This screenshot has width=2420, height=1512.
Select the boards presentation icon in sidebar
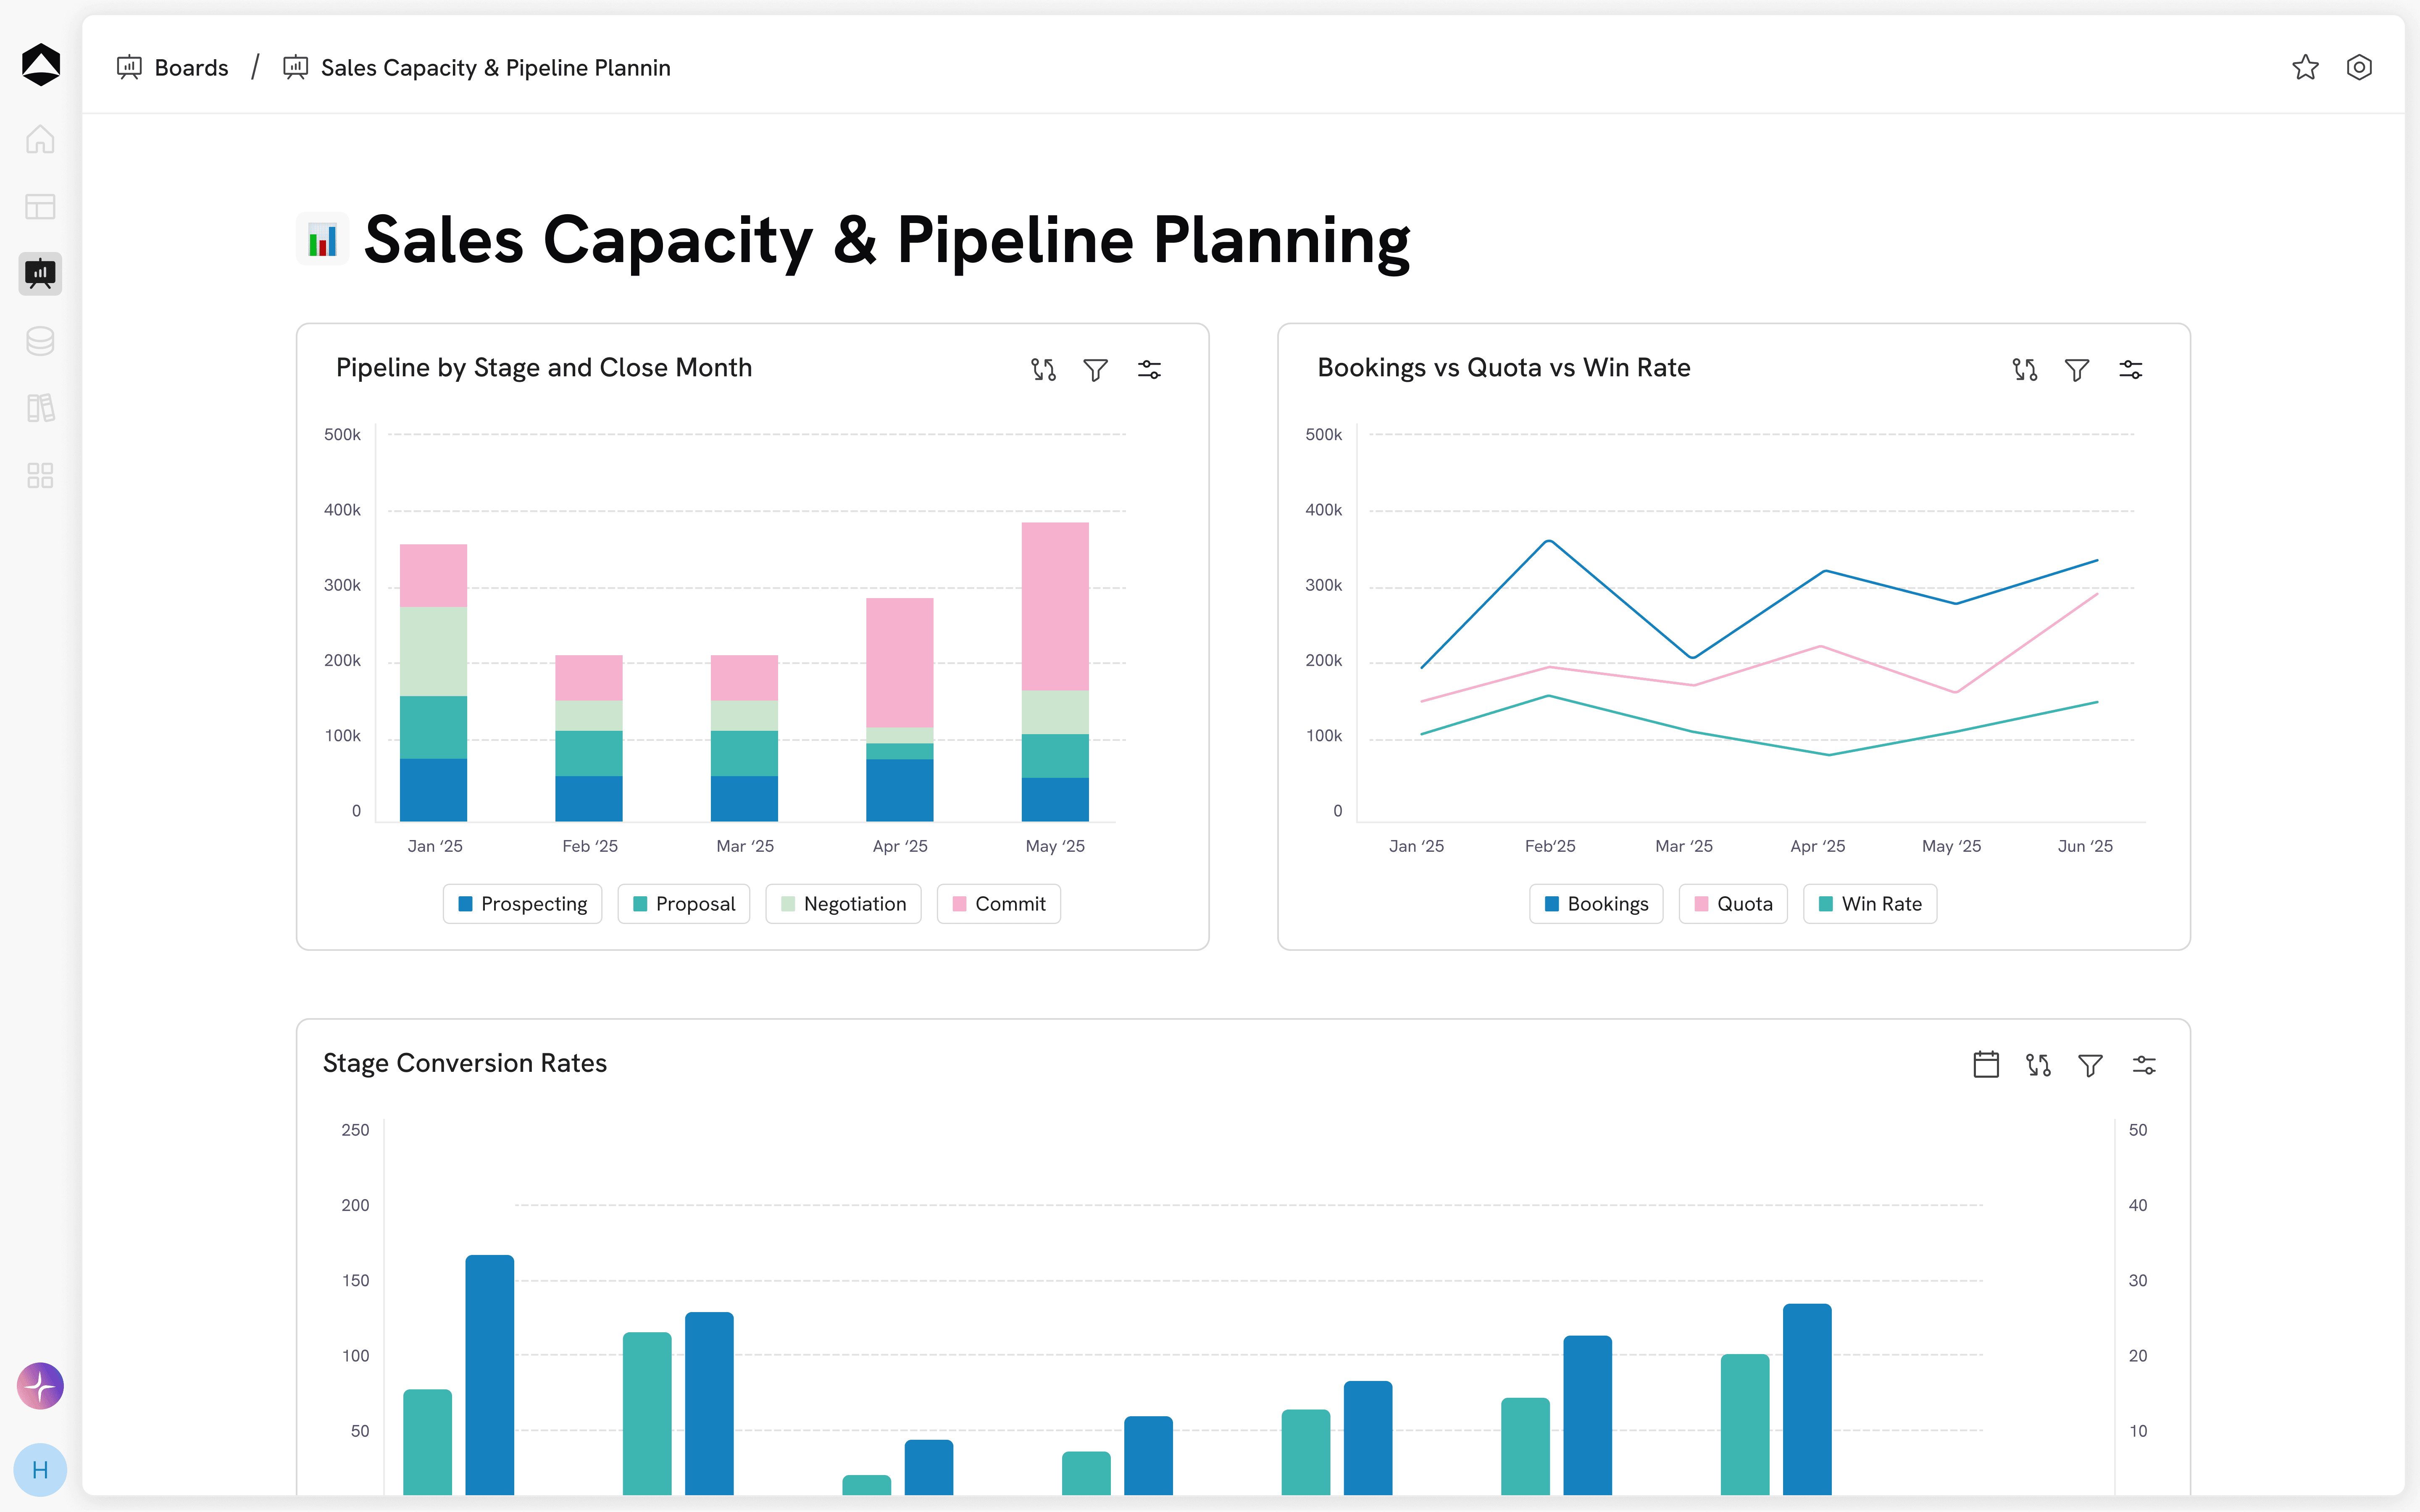click(x=40, y=273)
